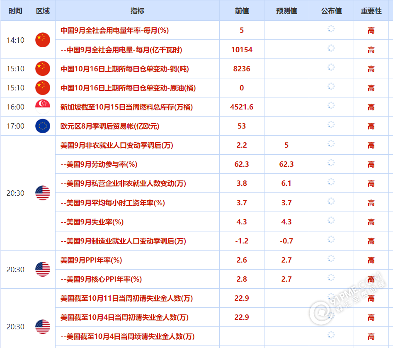393x348 pixels.
Task: Click the 高 importance label in the 美国9月劳动参与率 row
Action: pos(371,164)
